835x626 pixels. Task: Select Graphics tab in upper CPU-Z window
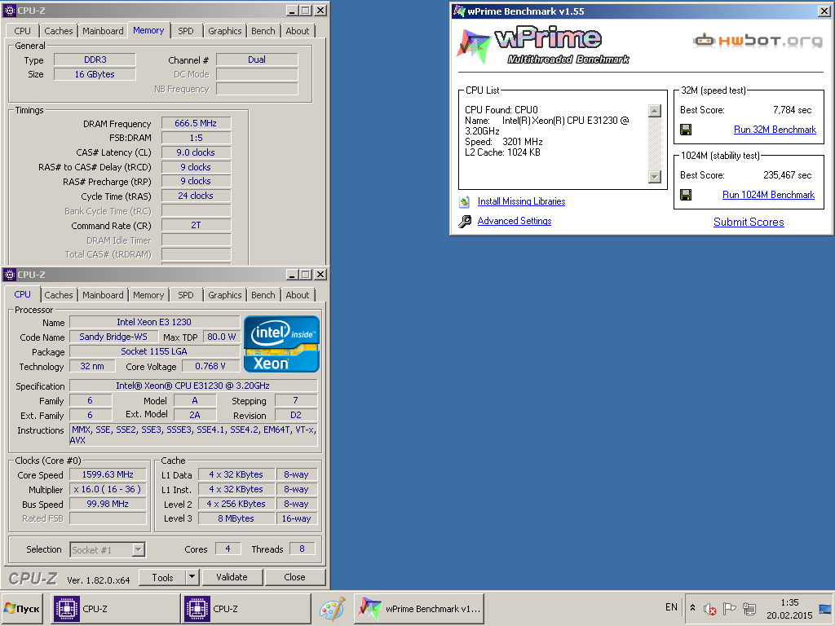click(225, 31)
